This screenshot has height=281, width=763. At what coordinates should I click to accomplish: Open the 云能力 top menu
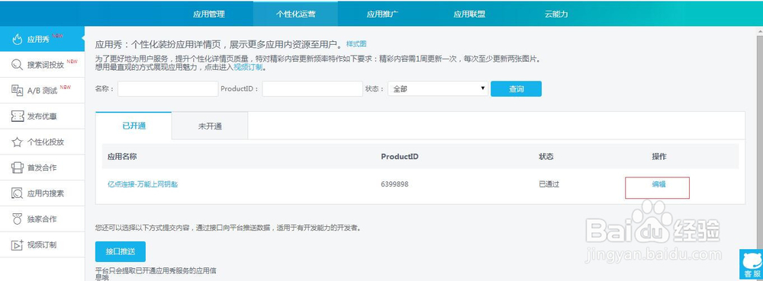coord(556,14)
